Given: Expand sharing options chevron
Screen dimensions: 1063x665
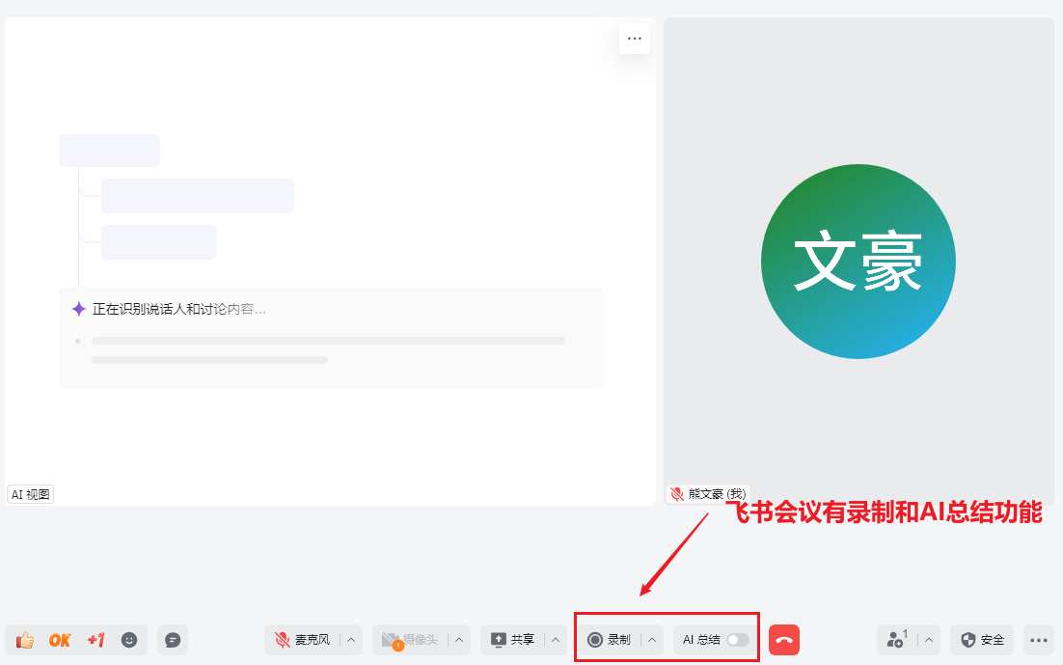Looking at the screenshot, I should [556, 640].
